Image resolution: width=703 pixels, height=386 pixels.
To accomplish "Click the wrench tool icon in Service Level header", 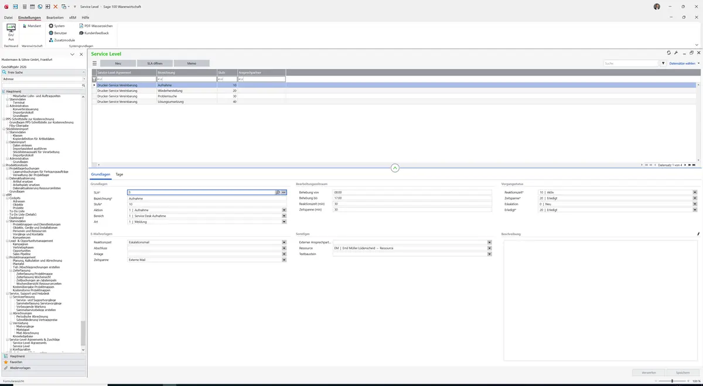I will tap(676, 53).
